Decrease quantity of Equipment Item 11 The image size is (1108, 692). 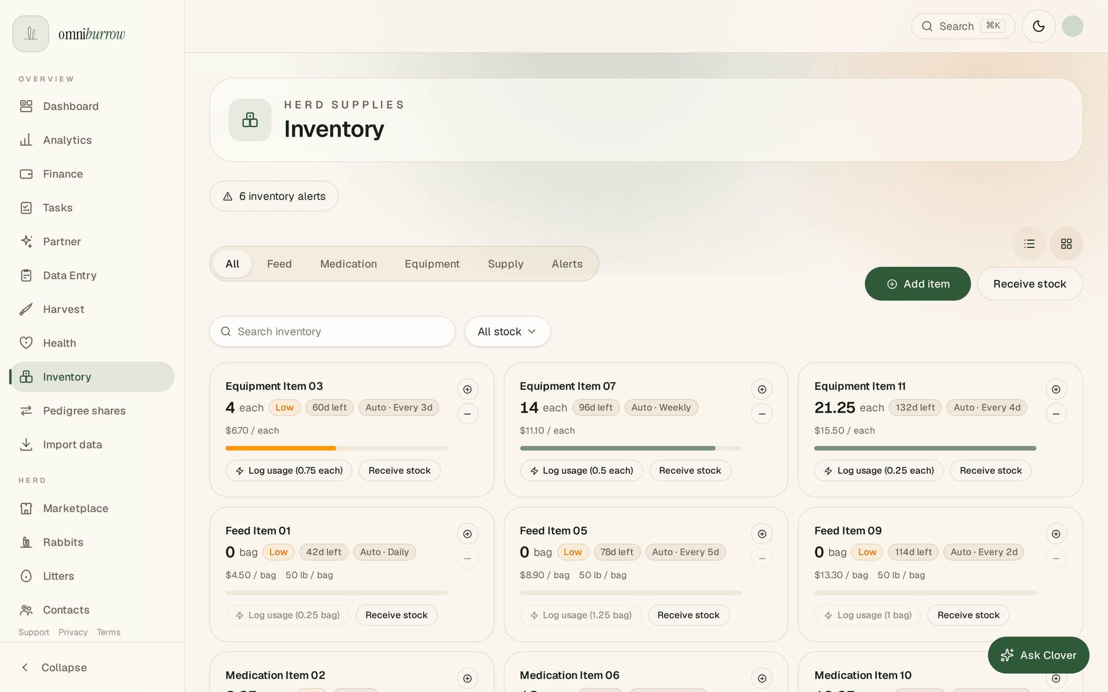(x=1056, y=414)
